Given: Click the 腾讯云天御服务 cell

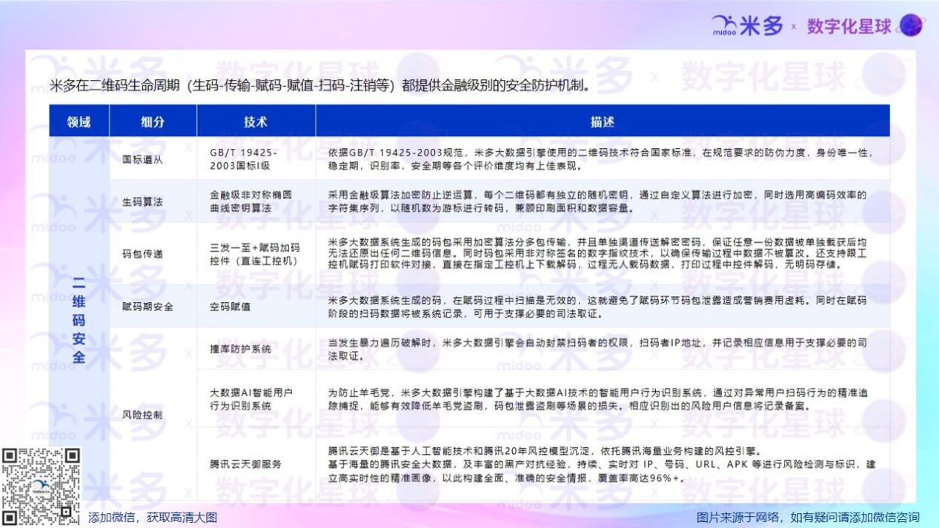Looking at the screenshot, I should [x=256, y=464].
